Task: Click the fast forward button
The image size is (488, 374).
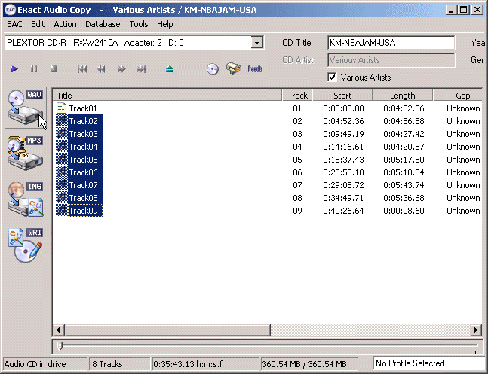Action: click(121, 69)
